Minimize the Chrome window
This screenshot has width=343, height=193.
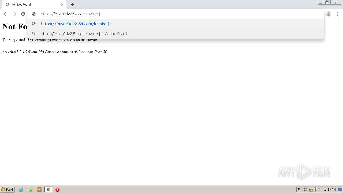(x=320, y=2)
